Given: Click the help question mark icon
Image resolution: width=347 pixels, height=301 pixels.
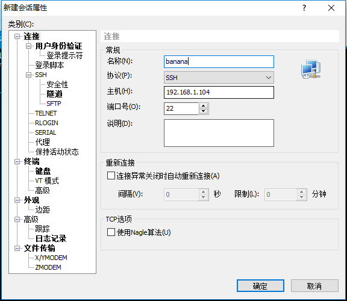Looking at the screenshot, I should pos(304,8).
